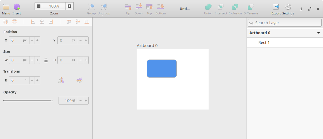Collapse the Artboard 0 layer arrow
Viewport: 323px width, 139px height.
[319, 33]
